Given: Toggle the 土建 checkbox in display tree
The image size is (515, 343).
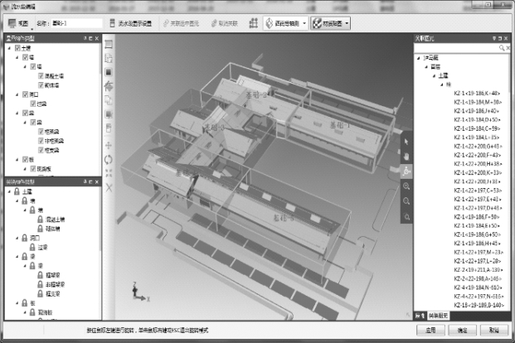Looking at the screenshot, I should click(x=17, y=48).
